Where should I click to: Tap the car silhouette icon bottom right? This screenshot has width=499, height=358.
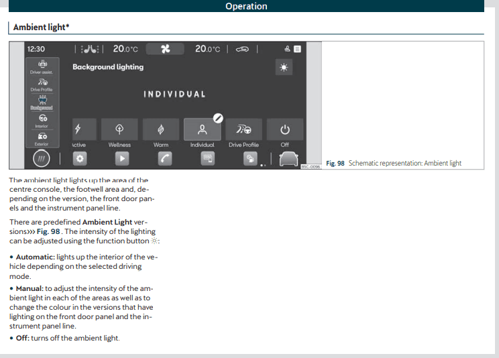click(x=288, y=159)
